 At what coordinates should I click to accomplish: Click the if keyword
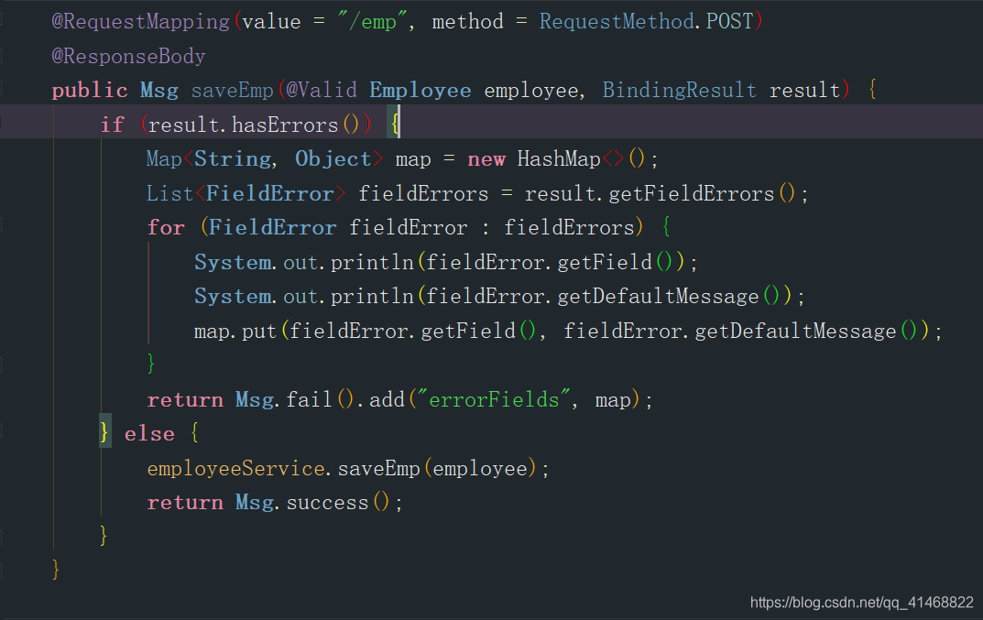pos(113,125)
